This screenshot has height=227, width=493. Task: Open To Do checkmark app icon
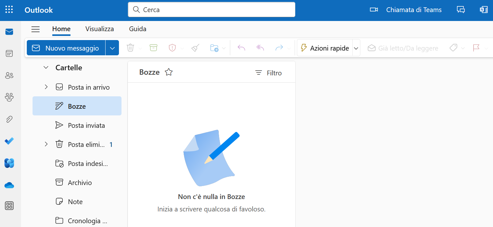[x=9, y=141]
